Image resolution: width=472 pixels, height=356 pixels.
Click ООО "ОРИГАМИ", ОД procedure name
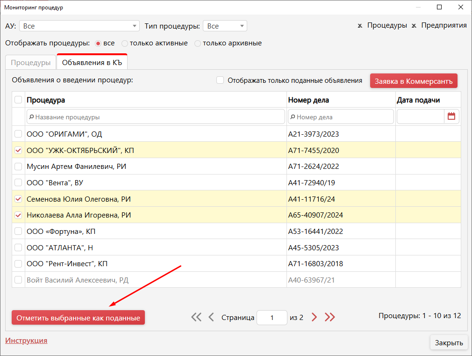tap(64, 134)
